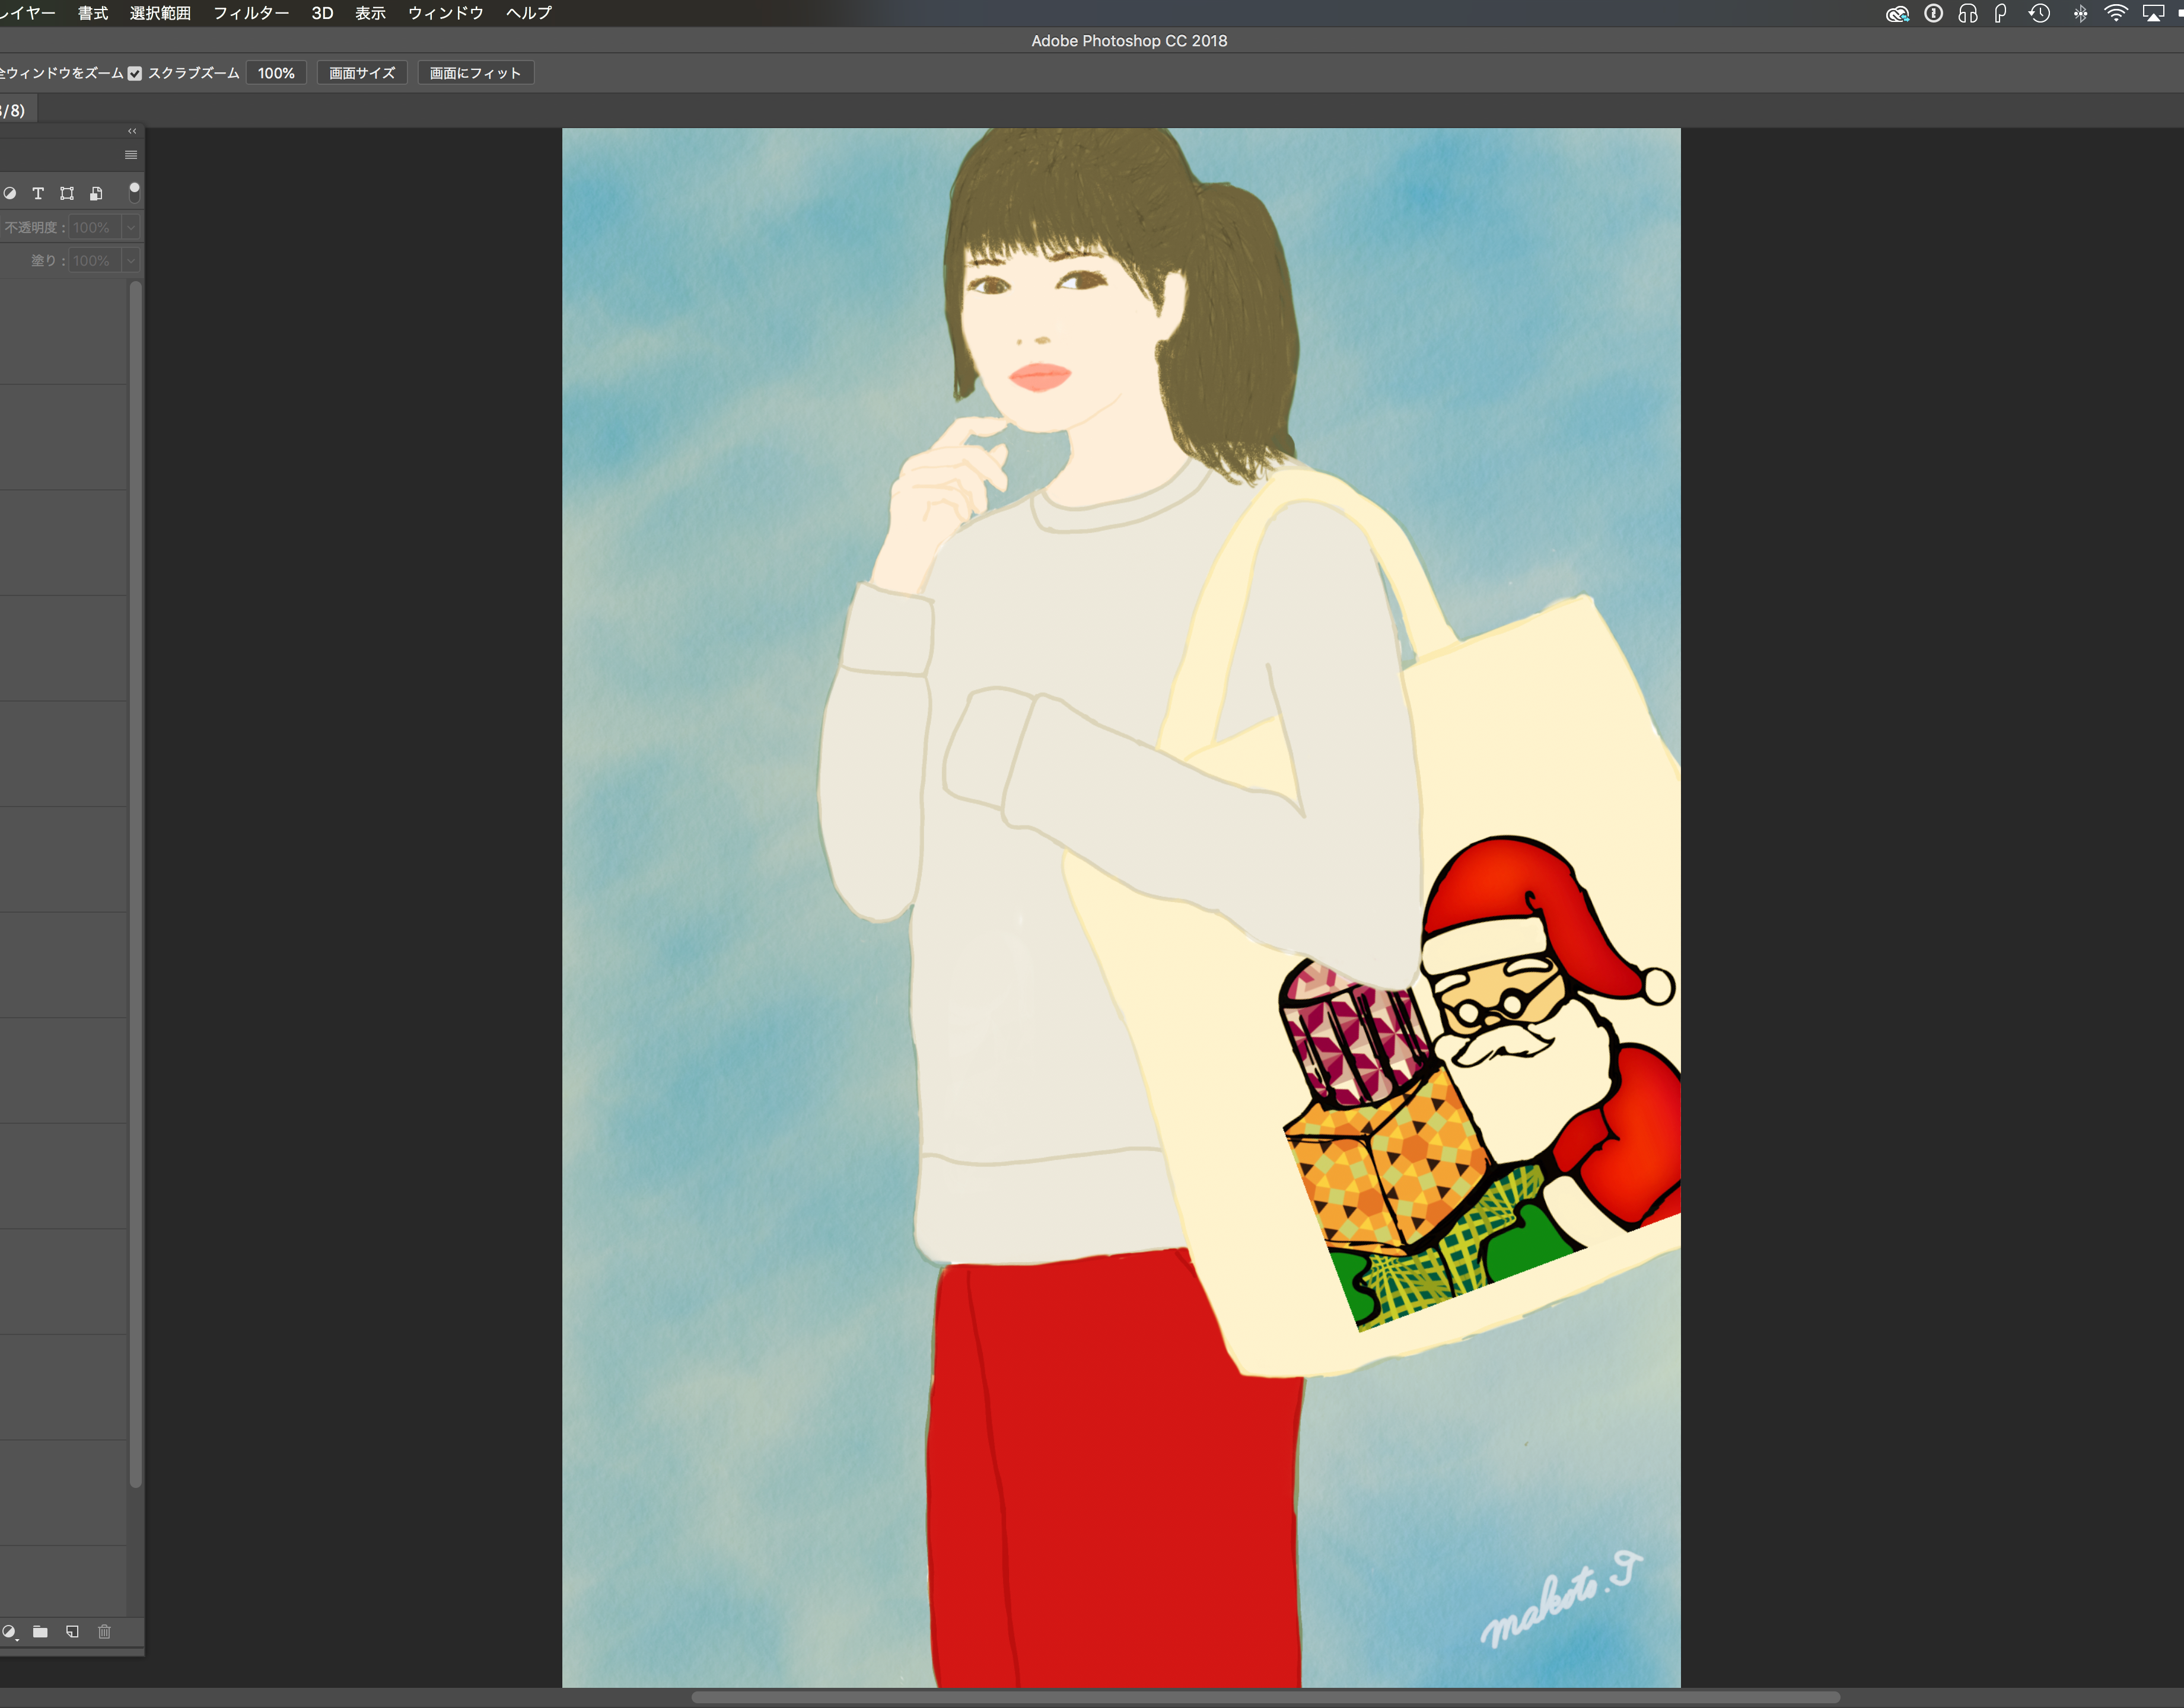Toggle the layer filtering on/off switch

coord(134,192)
